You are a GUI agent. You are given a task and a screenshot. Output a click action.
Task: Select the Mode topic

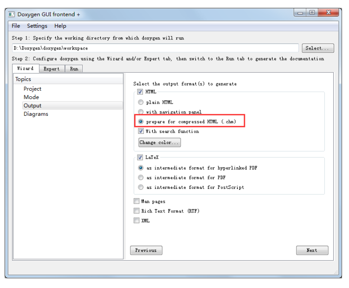[32, 97]
